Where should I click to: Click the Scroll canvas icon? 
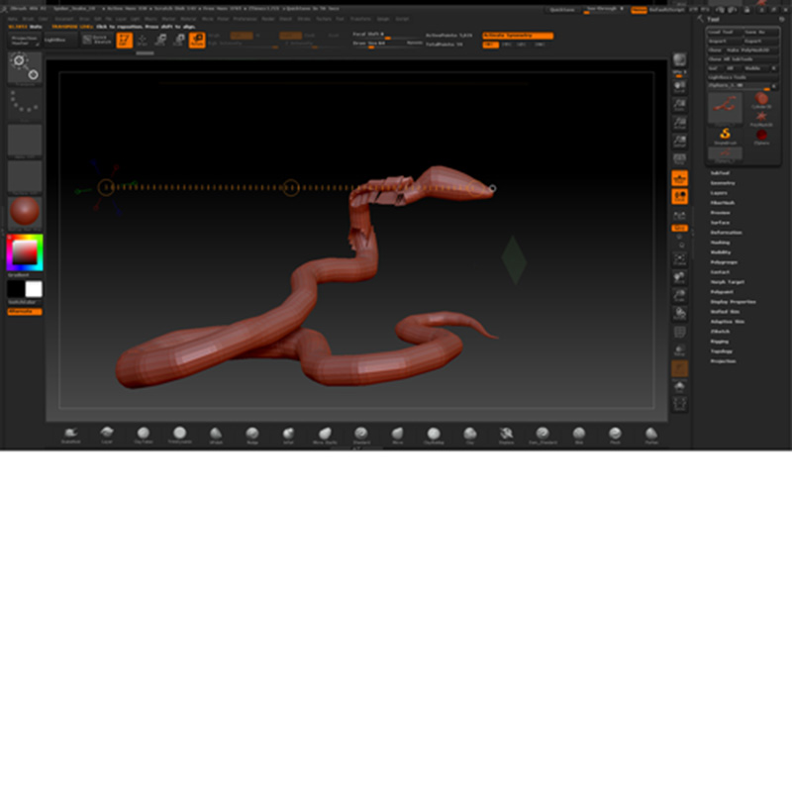point(680,87)
